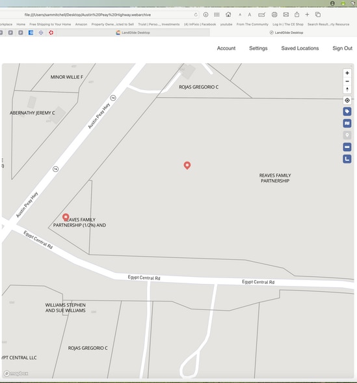Reset map bearing with compass arrow

click(x=347, y=89)
